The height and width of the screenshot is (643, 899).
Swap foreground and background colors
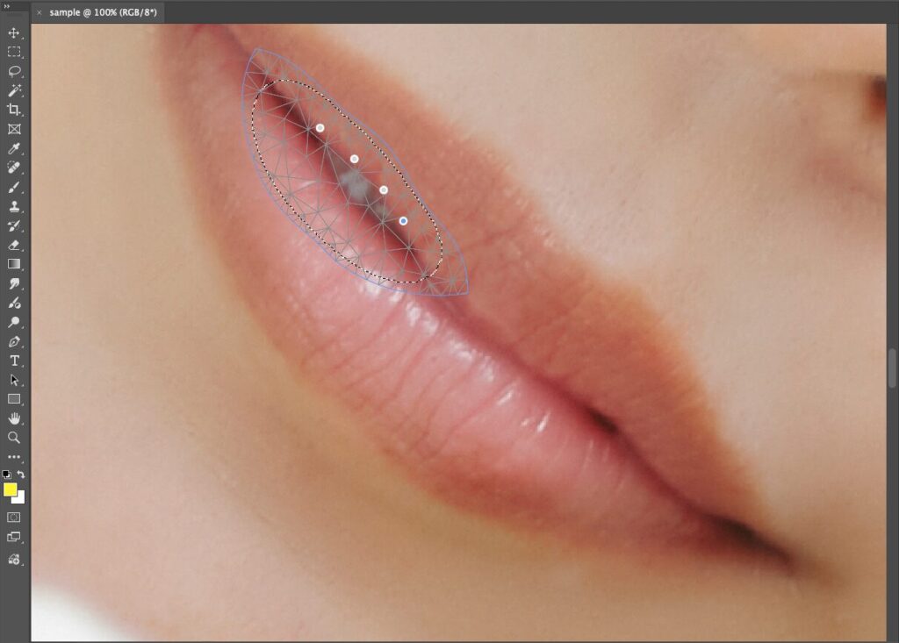point(21,475)
